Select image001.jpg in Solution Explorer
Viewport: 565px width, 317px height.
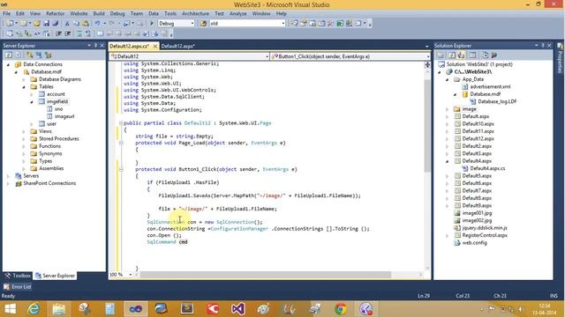[477, 213]
